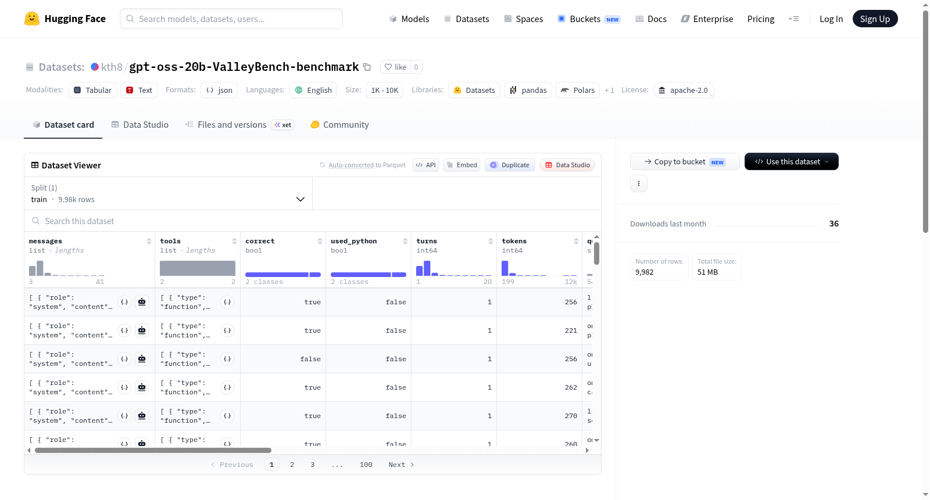This screenshot has height=500, width=930.
Task: Sort the tokens column
Action: coord(576,241)
